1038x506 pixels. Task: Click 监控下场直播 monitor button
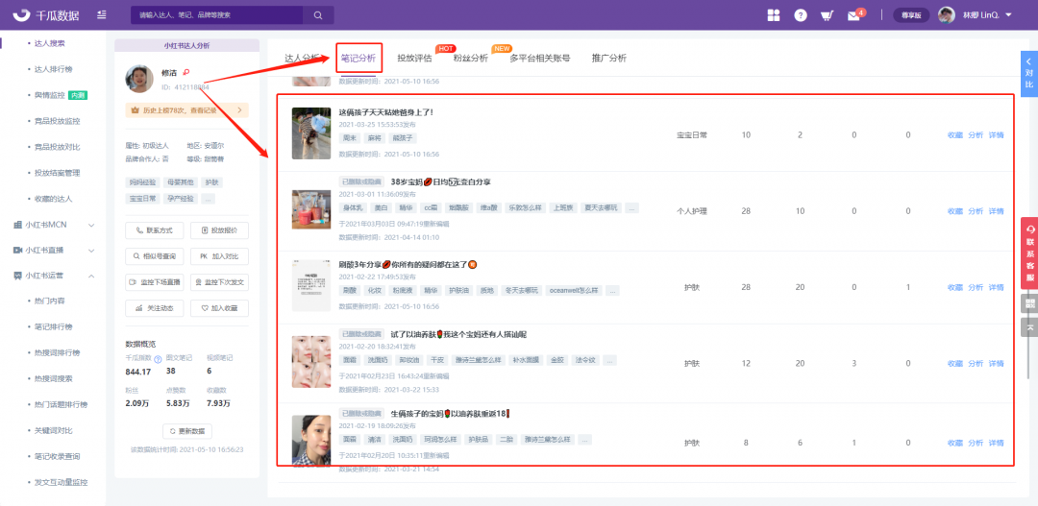coord(154,282)
